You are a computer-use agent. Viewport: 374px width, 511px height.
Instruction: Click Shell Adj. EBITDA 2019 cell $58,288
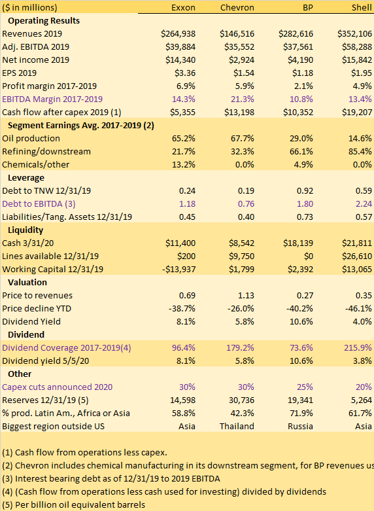point(357,47)
